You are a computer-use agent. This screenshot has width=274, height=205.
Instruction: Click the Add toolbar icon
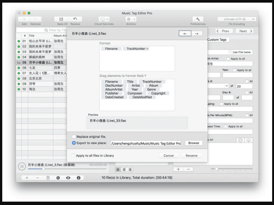(x=24, y=19)
